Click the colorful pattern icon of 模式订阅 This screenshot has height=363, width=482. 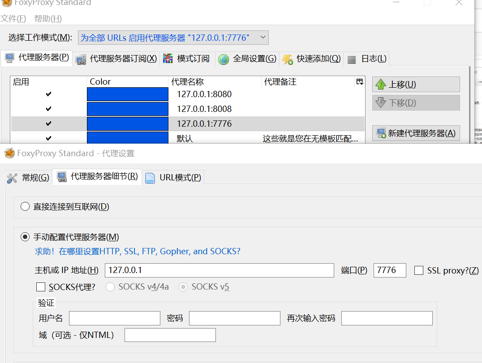point(168,58)
